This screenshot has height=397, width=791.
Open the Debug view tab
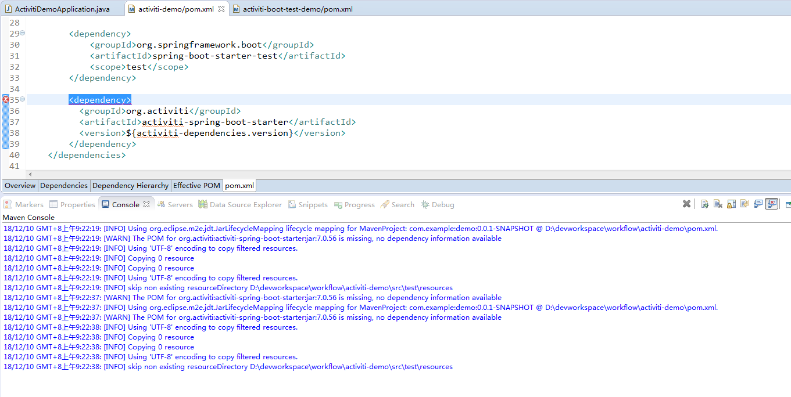pos(438,204)
